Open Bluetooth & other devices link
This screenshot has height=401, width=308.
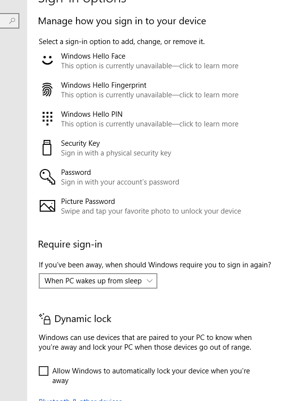pyautogui.click(x=80, y=399)
